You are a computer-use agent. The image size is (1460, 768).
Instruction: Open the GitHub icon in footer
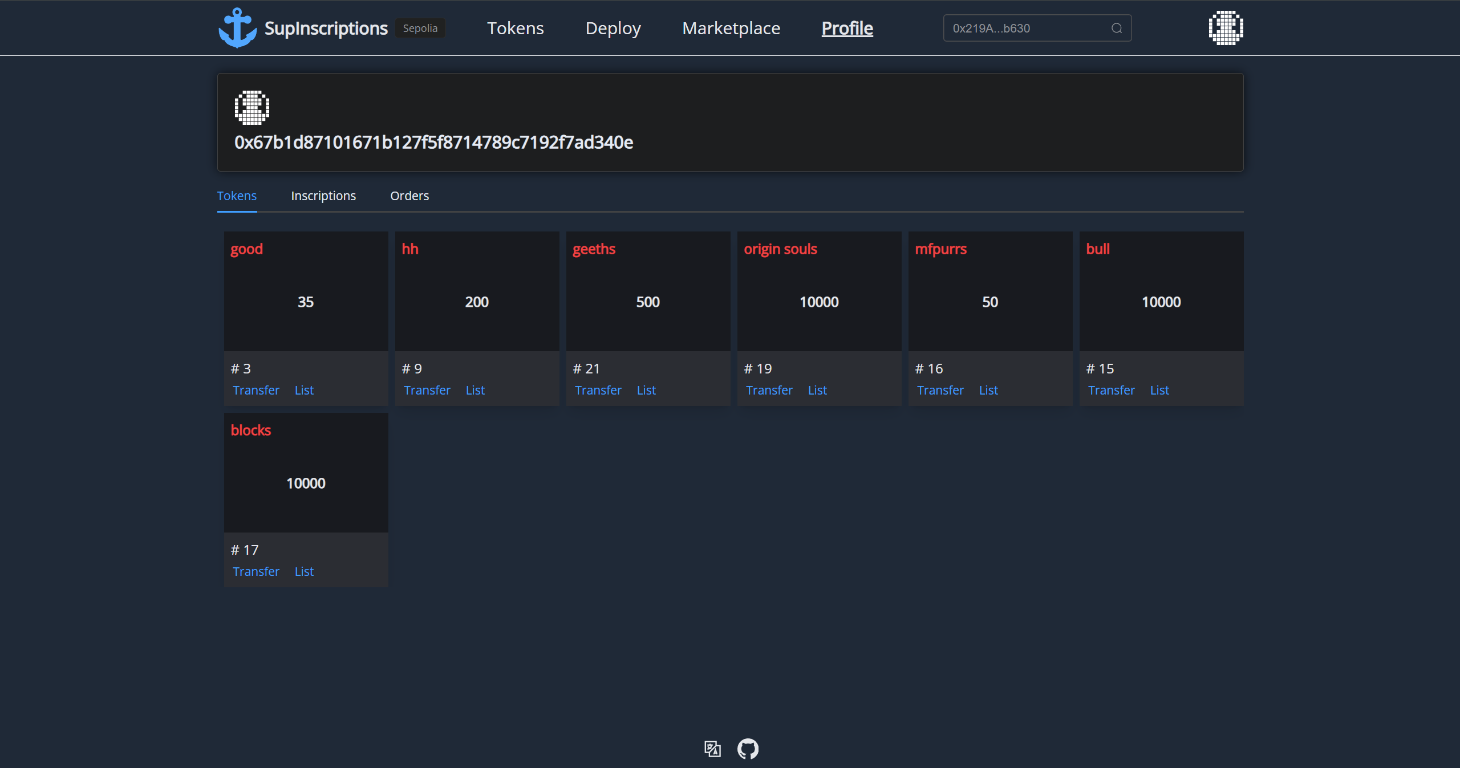click(x=748, y=749)
